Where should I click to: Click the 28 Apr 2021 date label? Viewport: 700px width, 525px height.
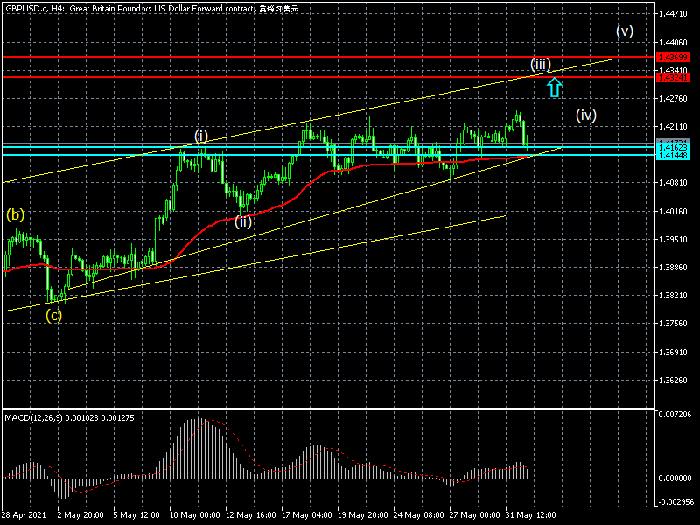22,514
